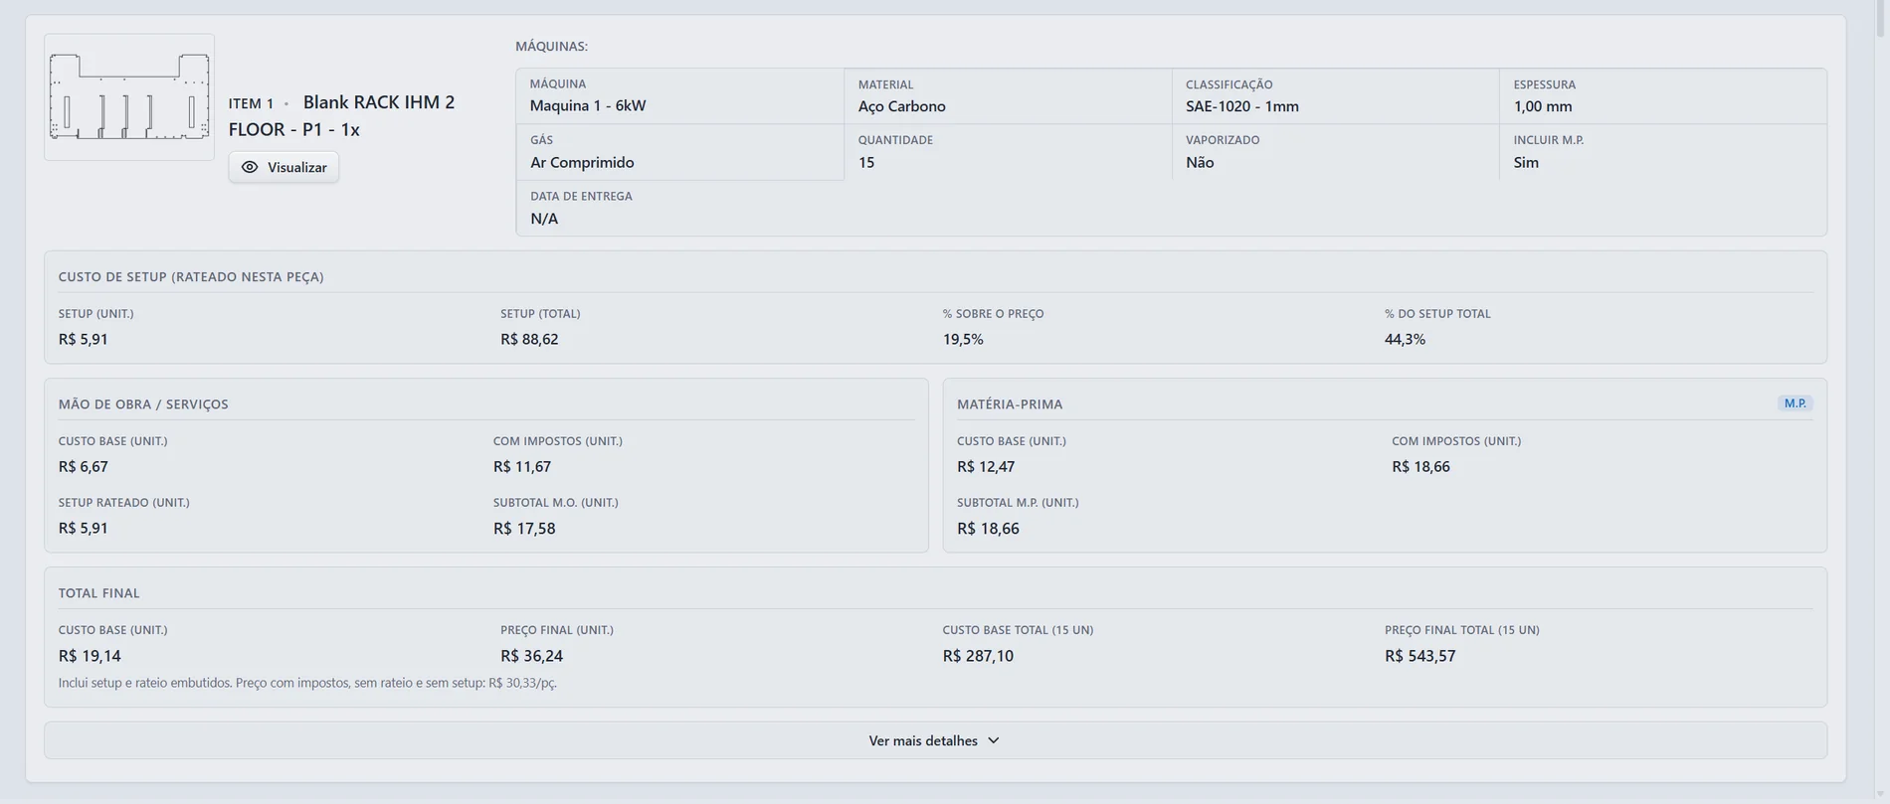Viewport: 1890px width, 804px height.
Task: Click the Blank RACK IHM 2 item title
Action: coord(341,115)
